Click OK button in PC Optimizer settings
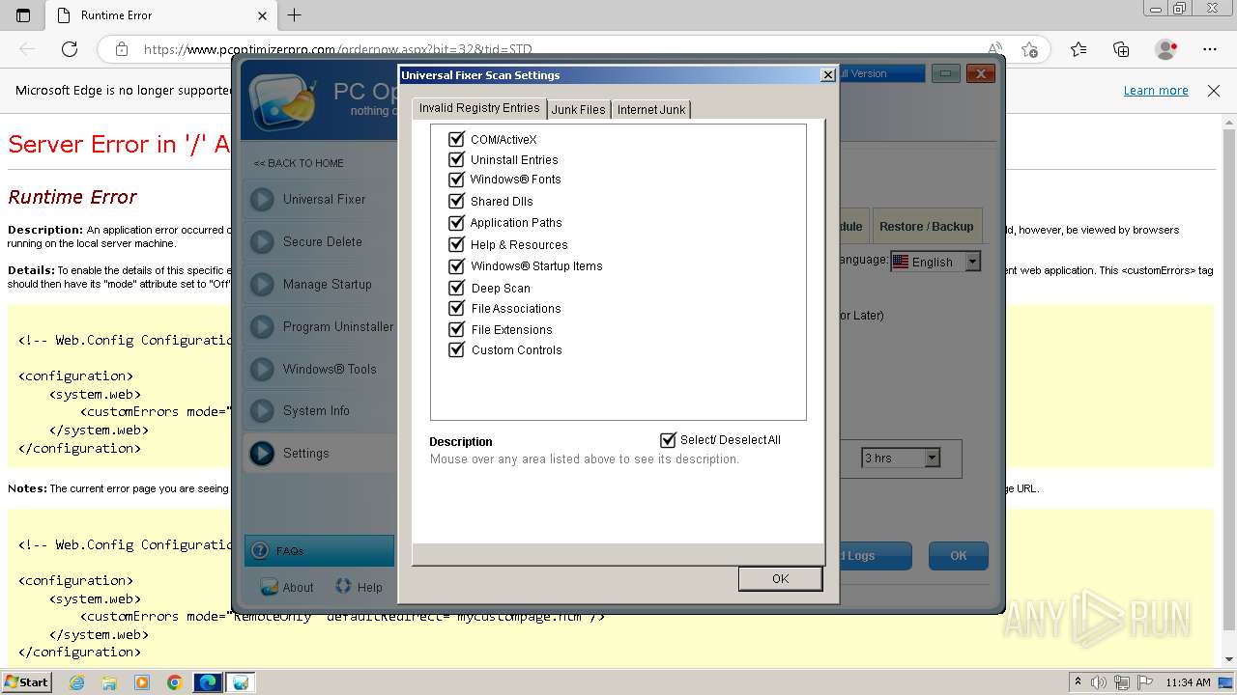This screenshot has width=1237, height=695. tap(959, 556)
